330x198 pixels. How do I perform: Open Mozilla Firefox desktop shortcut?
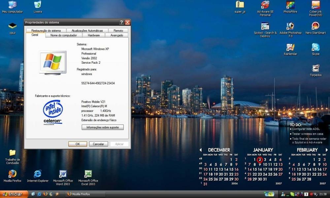pos(12,174)
